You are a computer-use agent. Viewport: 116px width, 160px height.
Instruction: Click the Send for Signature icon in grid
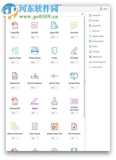(35, 76)
